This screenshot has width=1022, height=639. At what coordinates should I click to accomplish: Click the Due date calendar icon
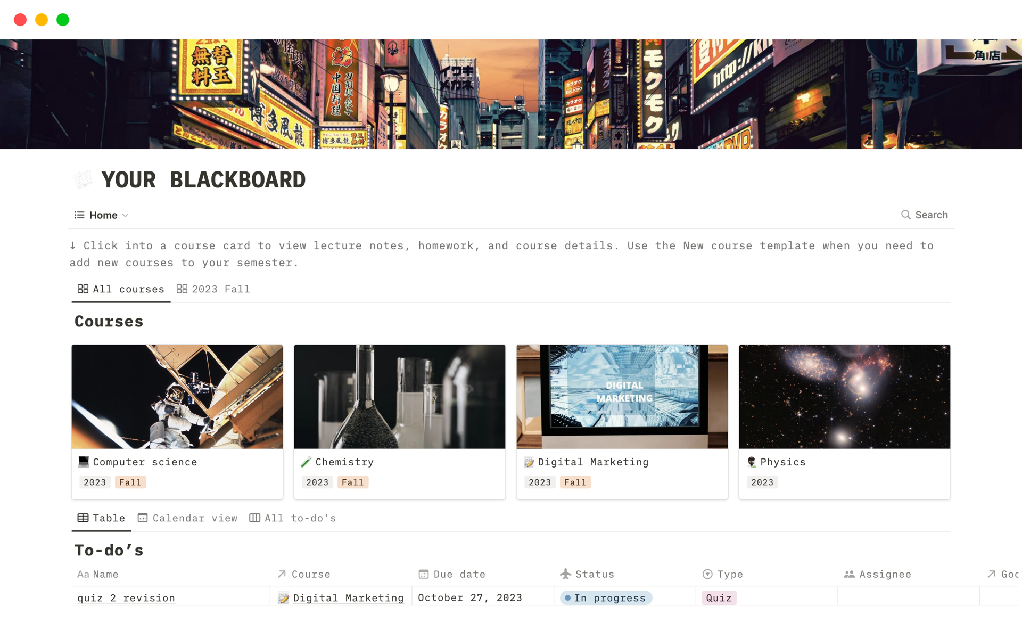click(x=424, y=574)
